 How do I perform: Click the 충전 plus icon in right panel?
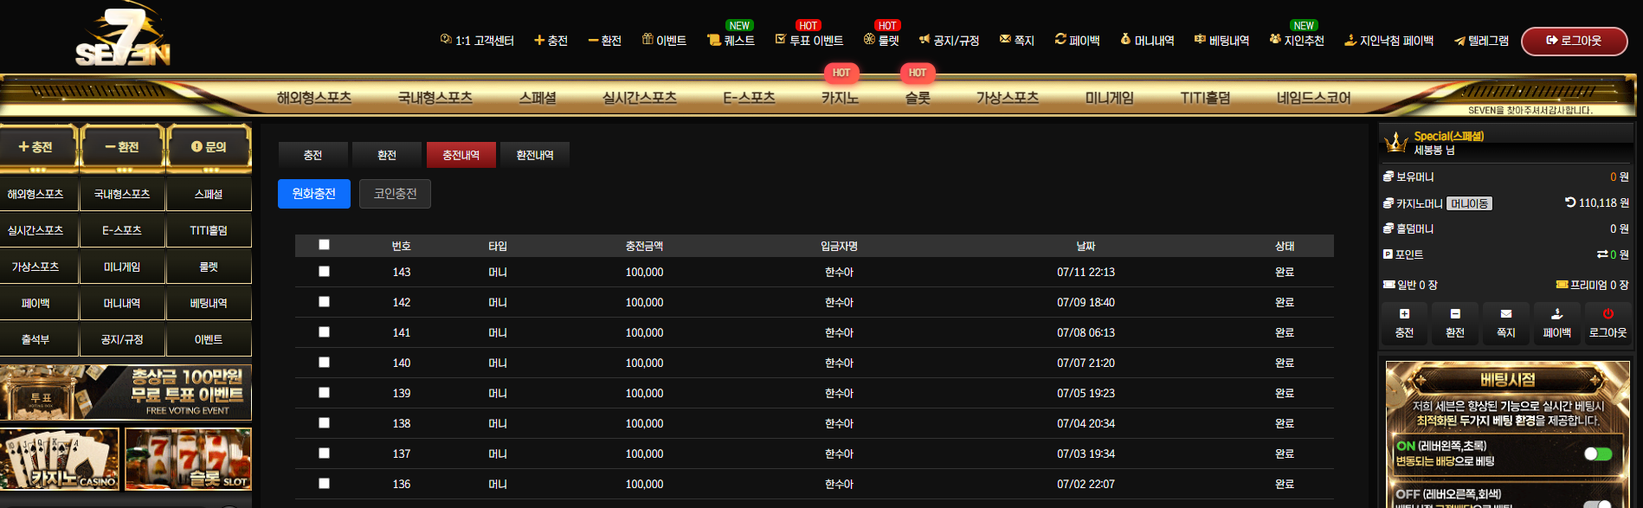[x=1404, y=314]
